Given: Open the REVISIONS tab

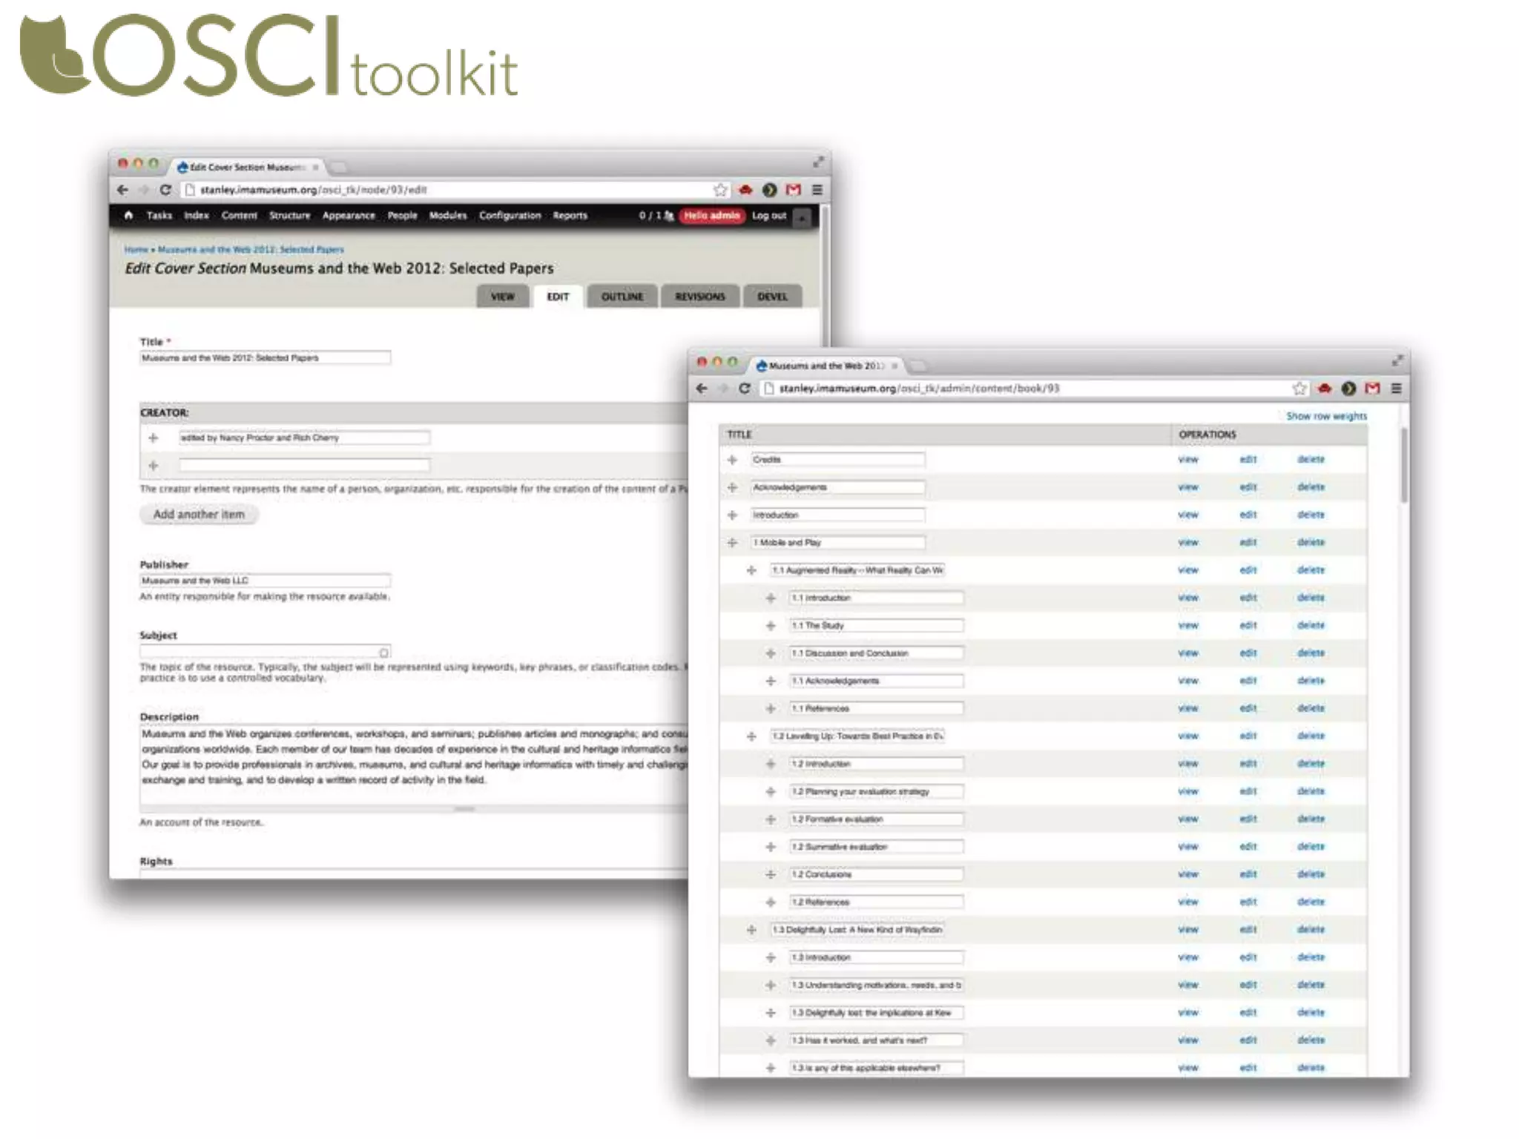Looking at the screenshot, I should point(699,297).
